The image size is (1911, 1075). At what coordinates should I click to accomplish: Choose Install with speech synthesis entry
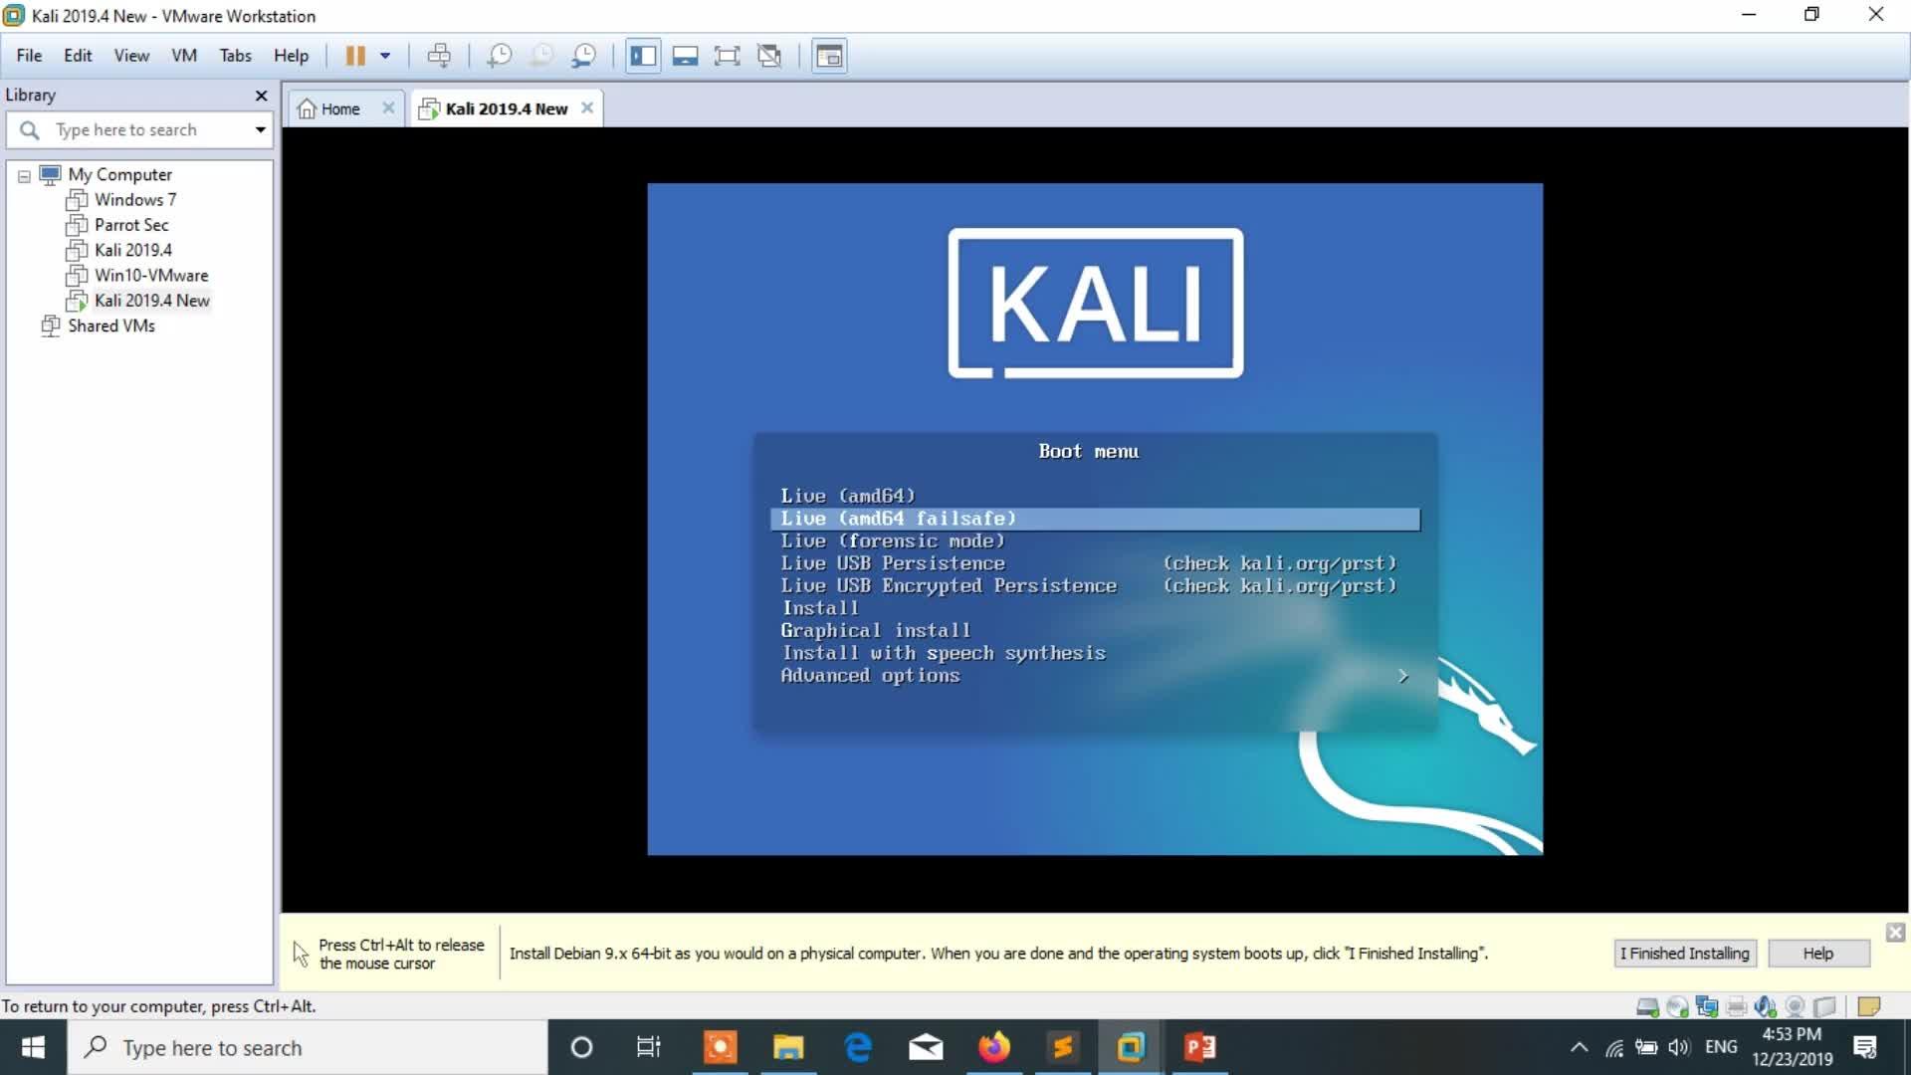coord(1095,653)
